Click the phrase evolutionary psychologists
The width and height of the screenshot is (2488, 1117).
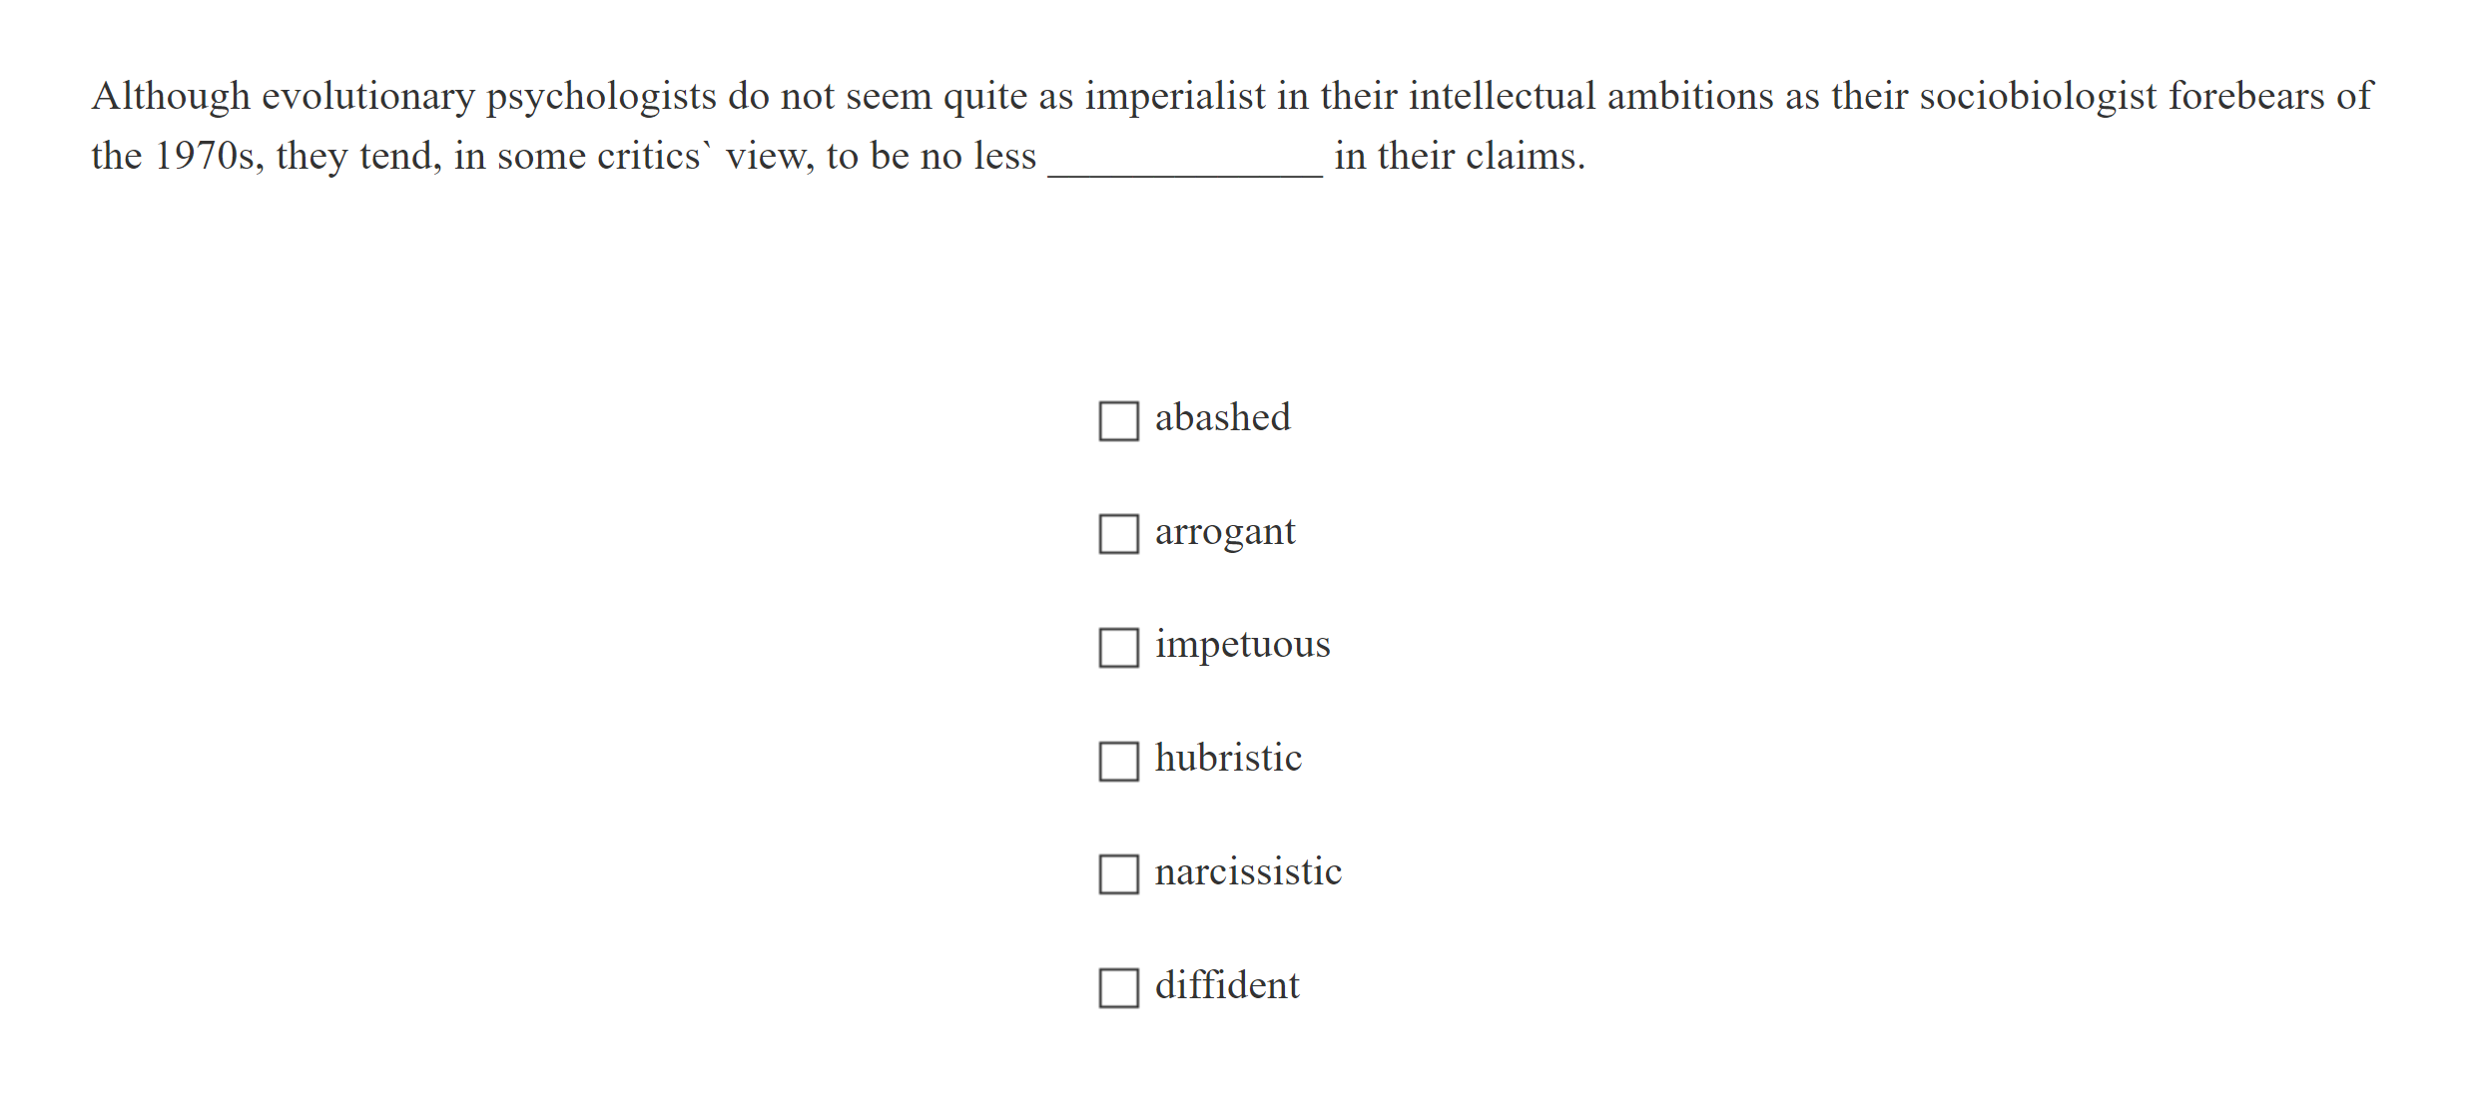[449, 96]
